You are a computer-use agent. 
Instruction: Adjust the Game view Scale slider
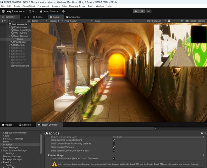pos(116,21)
